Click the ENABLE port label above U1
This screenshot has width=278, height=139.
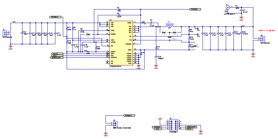click(55, 17)
